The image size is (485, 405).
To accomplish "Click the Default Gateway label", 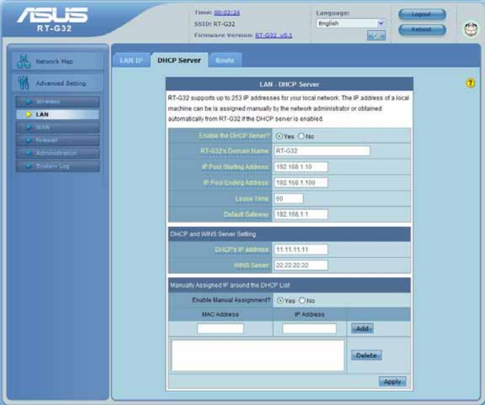I will (x=246, y=214).
